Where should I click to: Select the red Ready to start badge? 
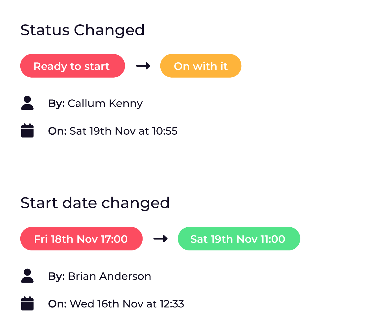click(73, 66)
